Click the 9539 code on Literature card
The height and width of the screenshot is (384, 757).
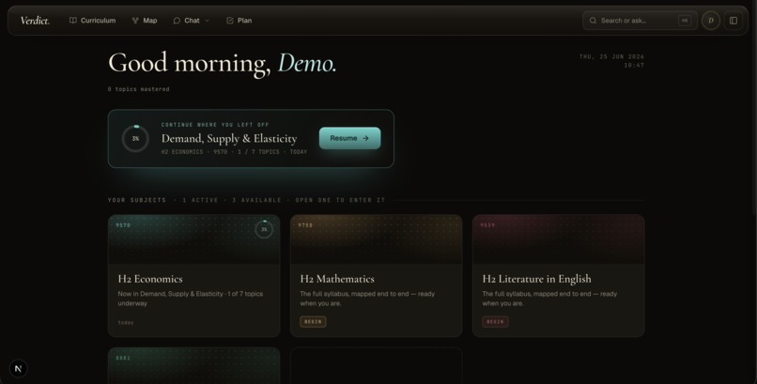click(487, 225)
